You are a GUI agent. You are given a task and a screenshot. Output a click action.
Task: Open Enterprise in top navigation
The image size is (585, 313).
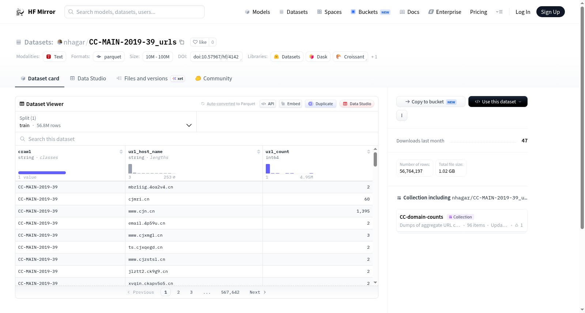pos(445,12)
